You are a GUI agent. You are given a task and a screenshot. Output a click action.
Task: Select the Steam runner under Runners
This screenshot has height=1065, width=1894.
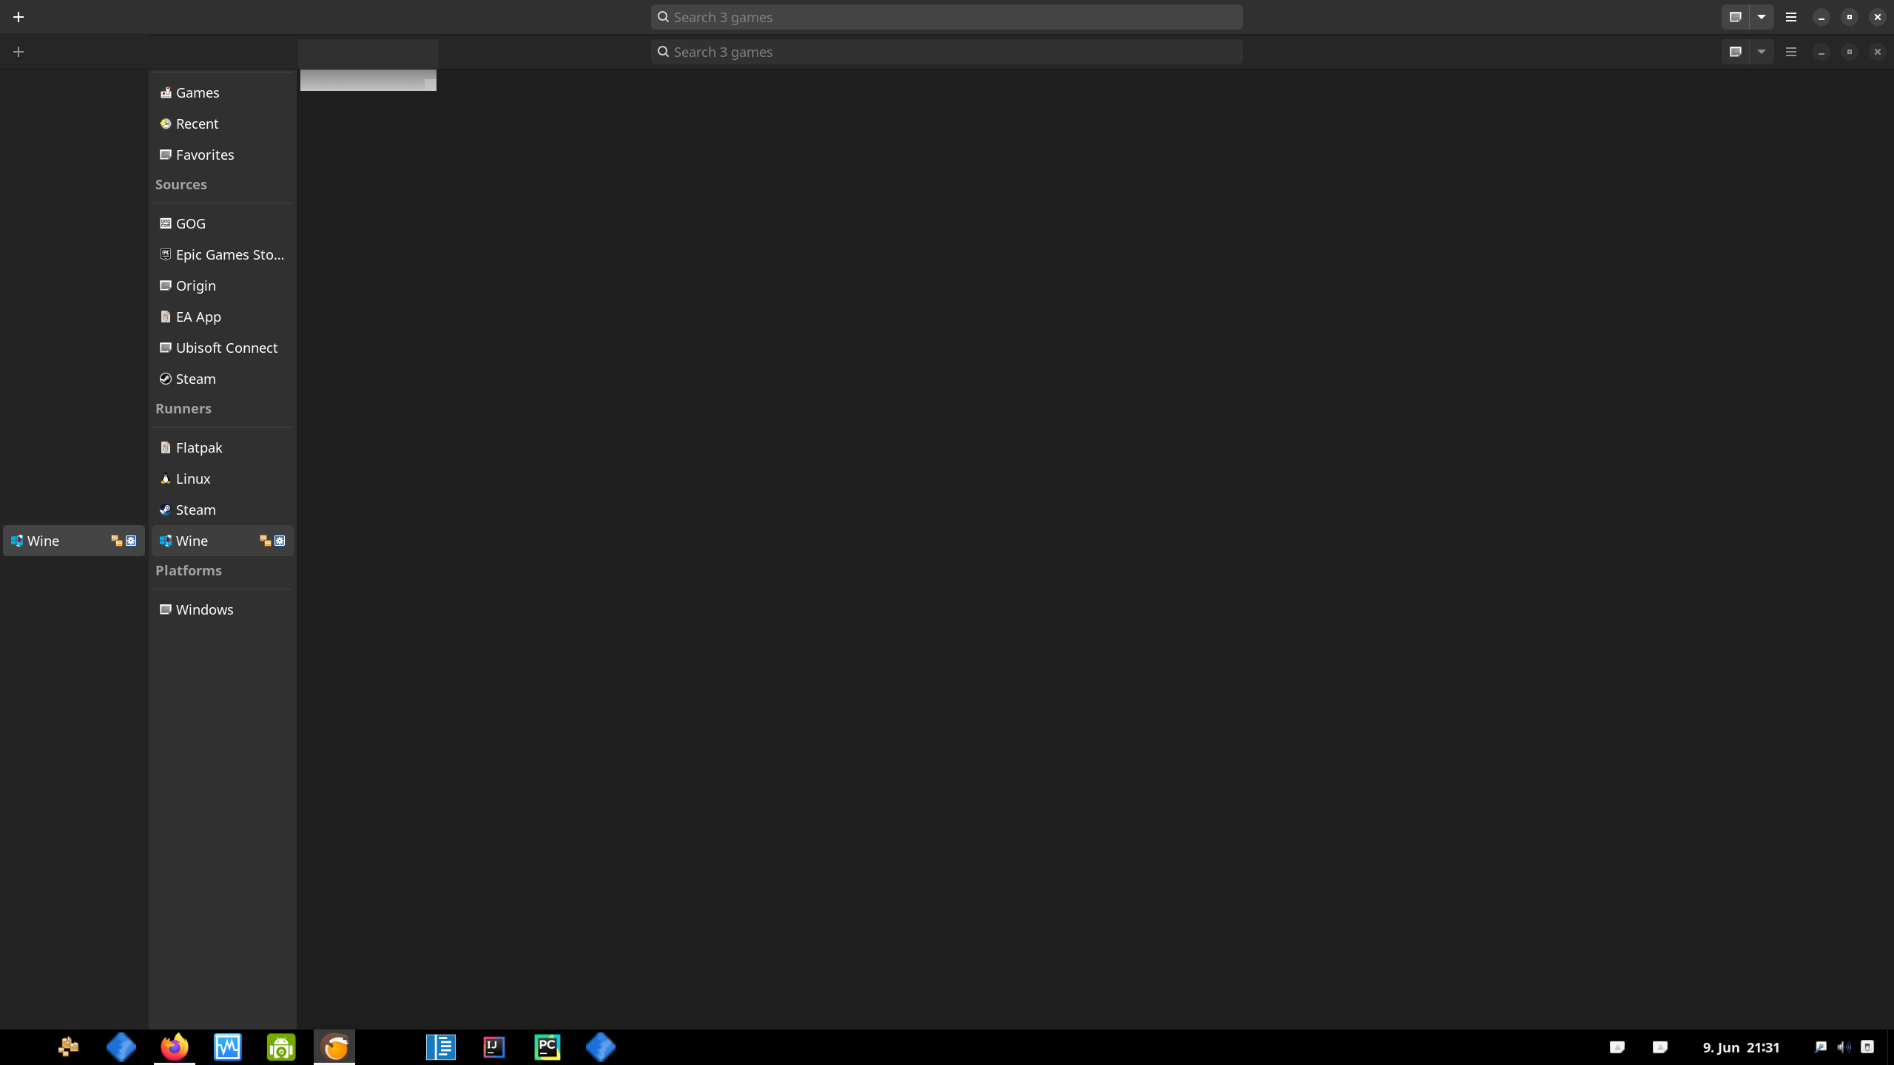(195, 510)
